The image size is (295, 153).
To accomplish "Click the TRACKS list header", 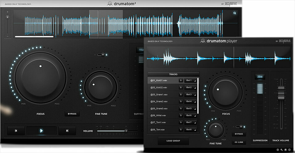I will pyautogui.click(x=173, y=74).
